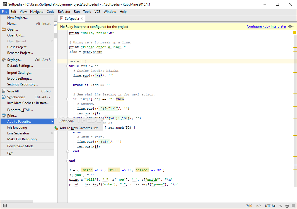Screen dimensions: 297x209
Task: Choose Add To New Favorites List
Action: click(x=79, y=128)
